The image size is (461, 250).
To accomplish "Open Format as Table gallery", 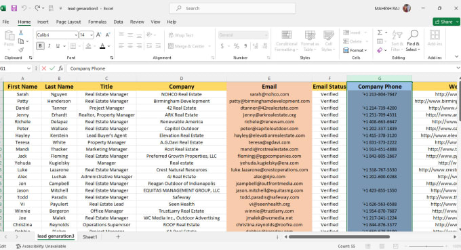I will click(x=310, y=41).
